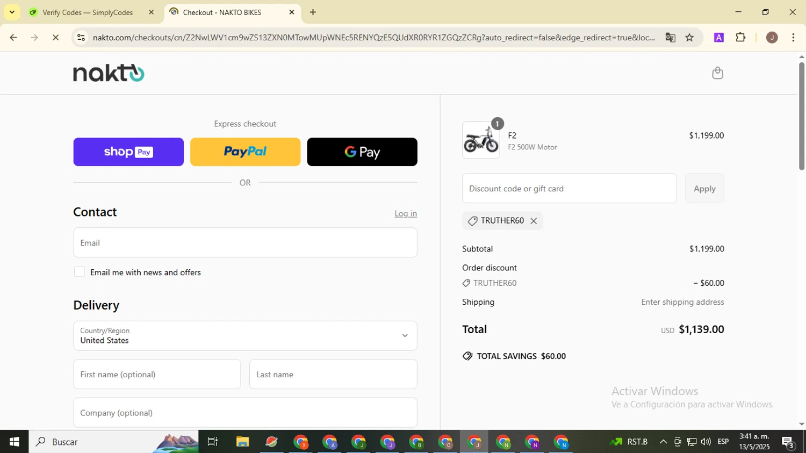This screenshot has height=453, width=806.
Task: Open the Extensions puzzle icon
Action: pos(740,38)
